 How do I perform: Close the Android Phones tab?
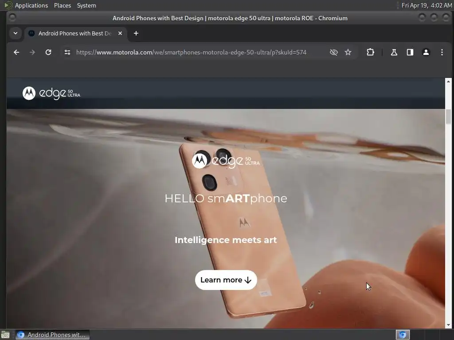pos(120,33)
